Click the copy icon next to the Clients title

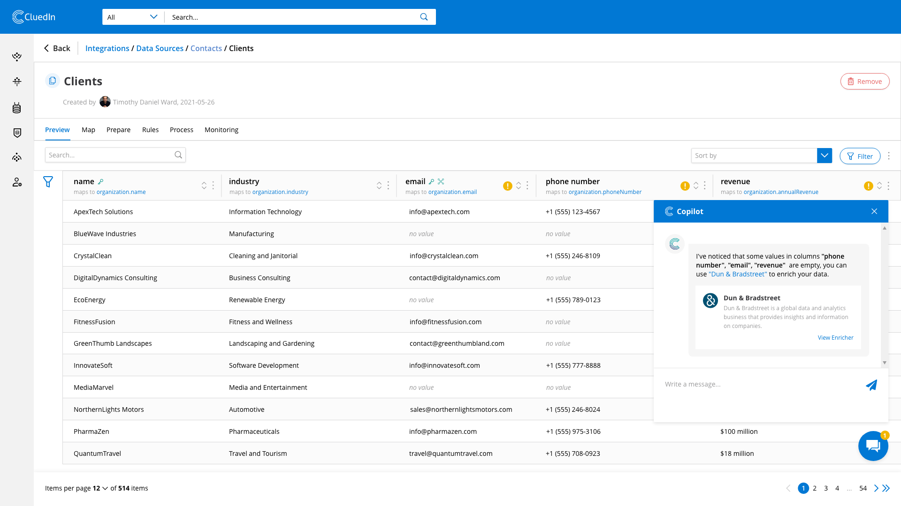52,81
